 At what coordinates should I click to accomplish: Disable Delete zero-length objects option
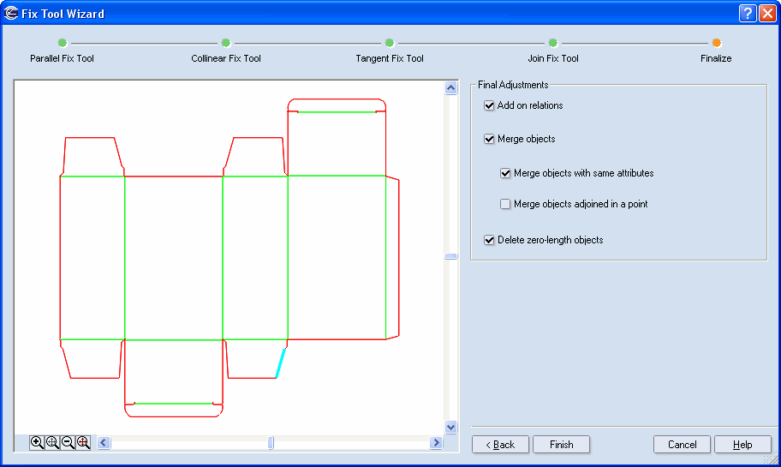tap(490, 240)
